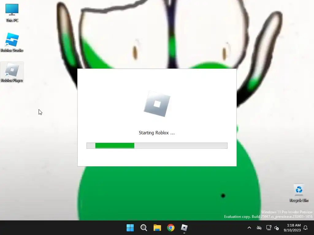Select the Roblox Player desktop shortcut

12,72
